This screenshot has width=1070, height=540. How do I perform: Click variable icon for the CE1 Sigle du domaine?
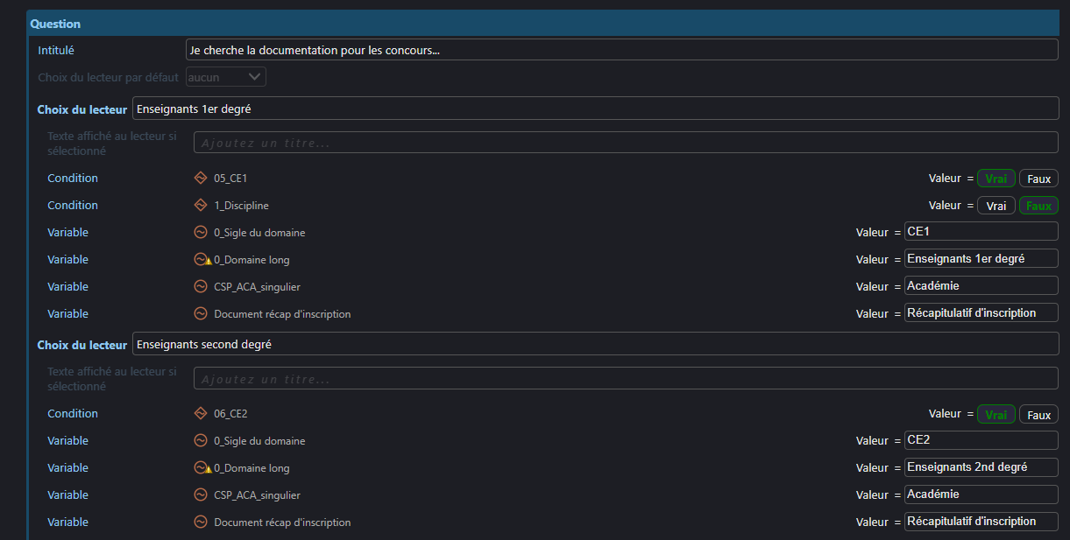pyautogui.click(x=200, y=233)
